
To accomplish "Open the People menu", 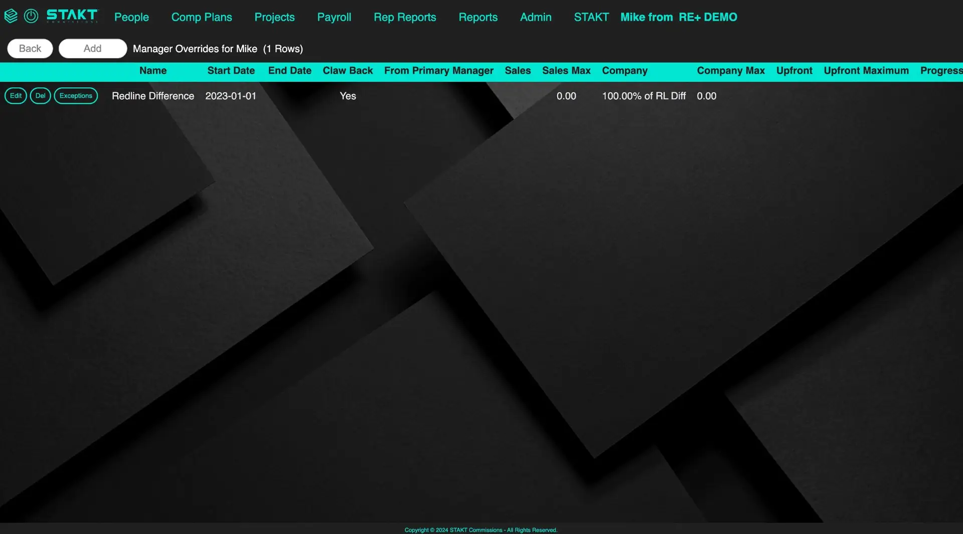I will click(x=131, y=17).
